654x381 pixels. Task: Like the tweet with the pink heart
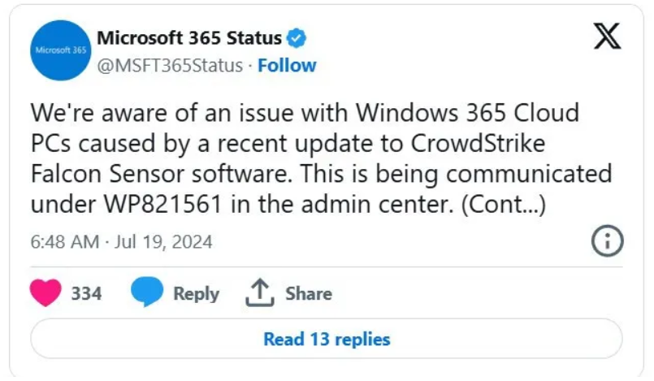45,293
